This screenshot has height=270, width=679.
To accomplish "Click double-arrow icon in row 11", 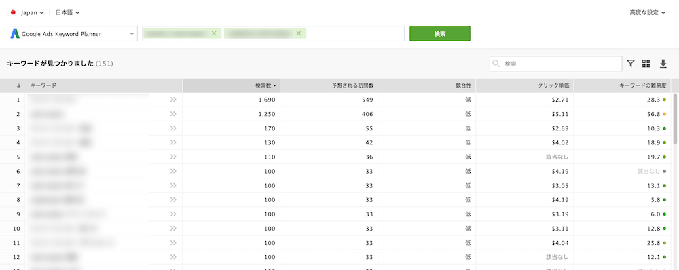I will pyautogui.click(x=173, y=242).
